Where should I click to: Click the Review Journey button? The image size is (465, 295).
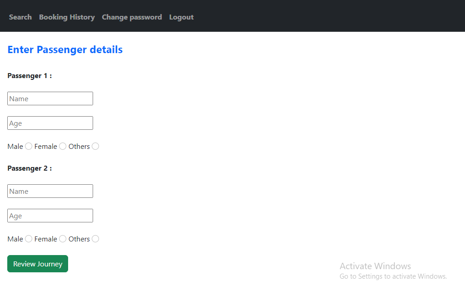click(38, 264)
